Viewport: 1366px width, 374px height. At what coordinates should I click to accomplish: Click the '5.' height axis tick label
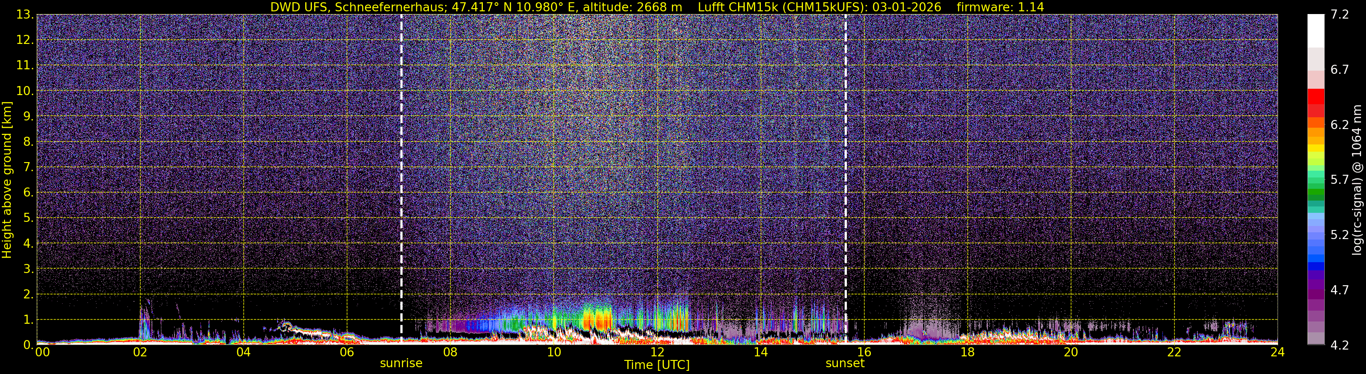(x=28, y=218)
